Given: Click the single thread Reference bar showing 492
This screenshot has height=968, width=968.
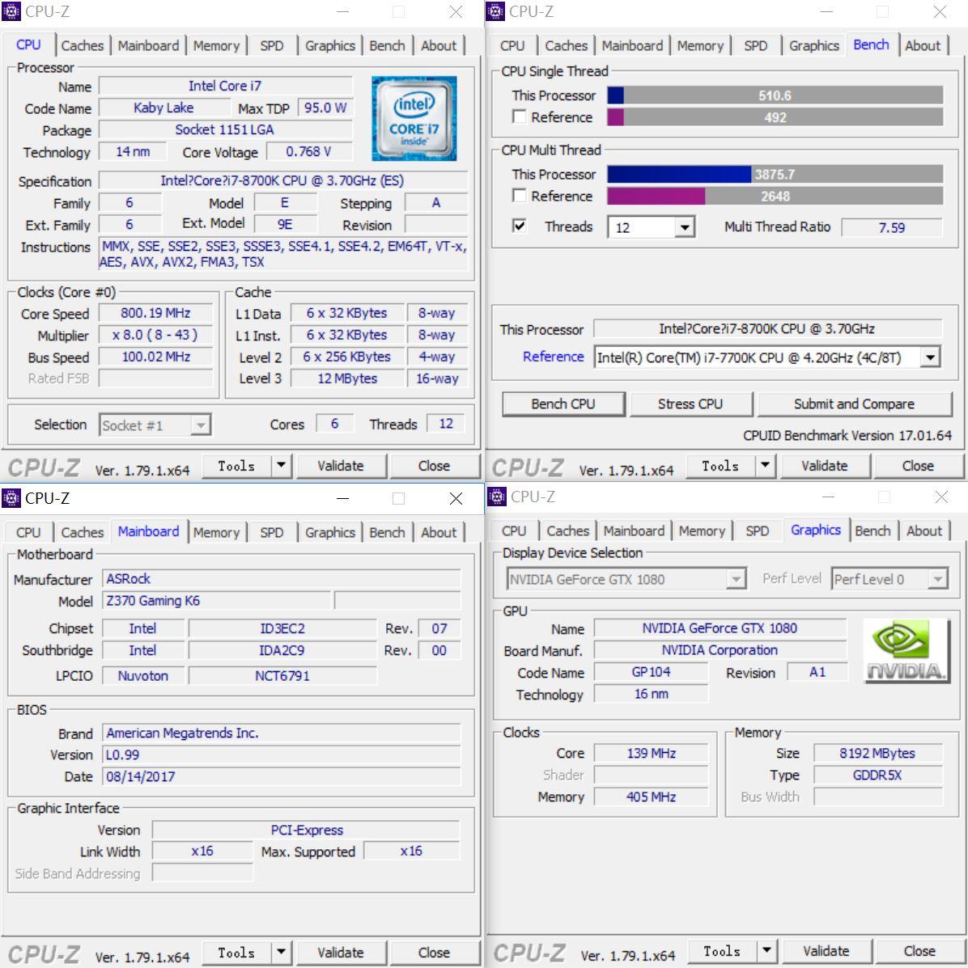Looking at the screenshot, I should 775,116.
